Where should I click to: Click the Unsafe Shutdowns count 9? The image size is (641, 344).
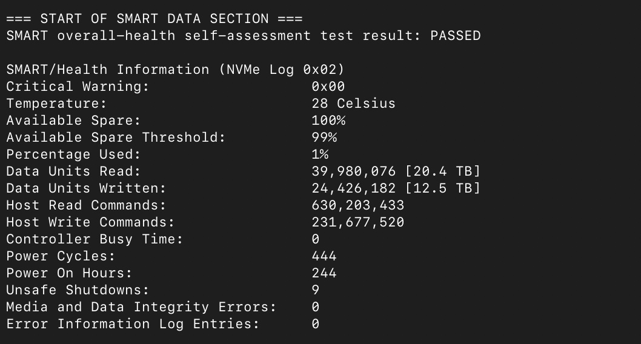click(x=316, y=290)
